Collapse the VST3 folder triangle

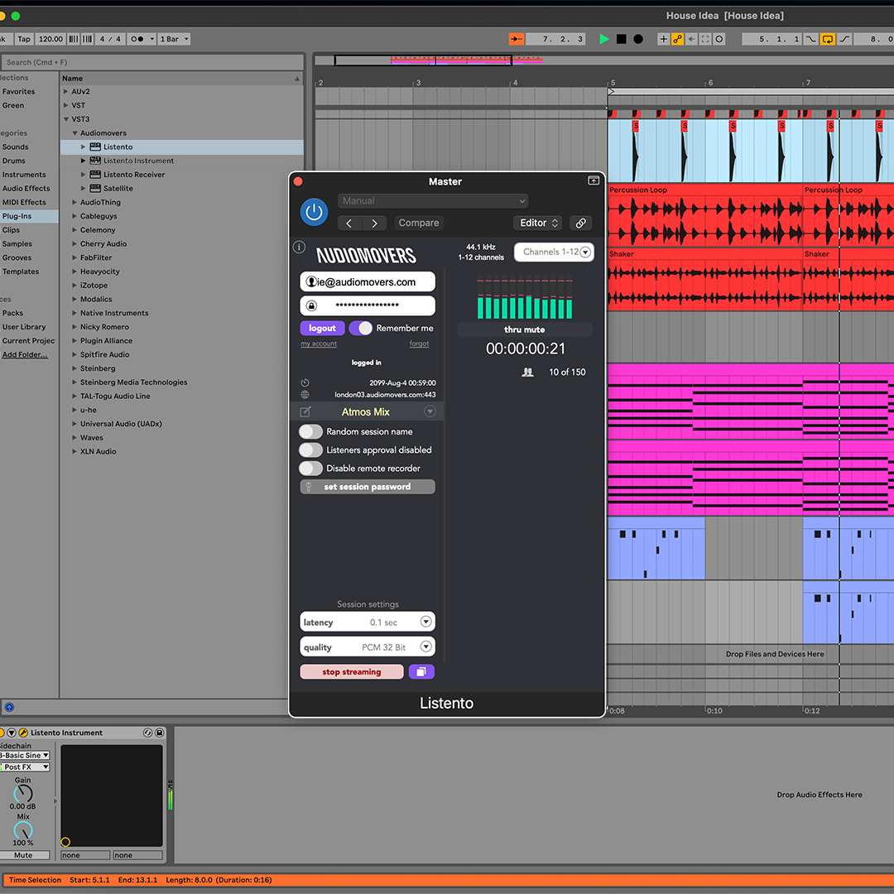[65, 119]
